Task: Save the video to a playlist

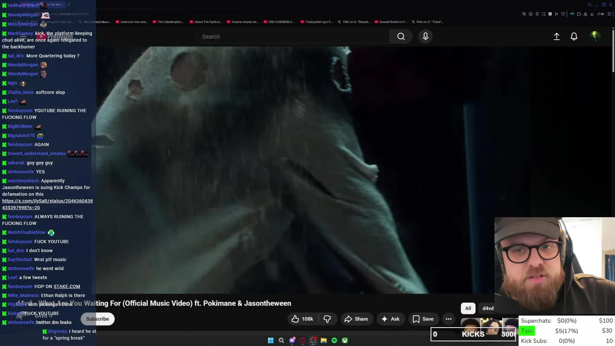Action: point(423,319)
